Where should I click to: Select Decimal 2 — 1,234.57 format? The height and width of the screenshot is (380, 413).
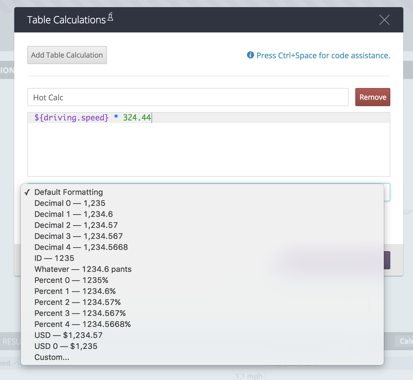(x=76, y=225)
